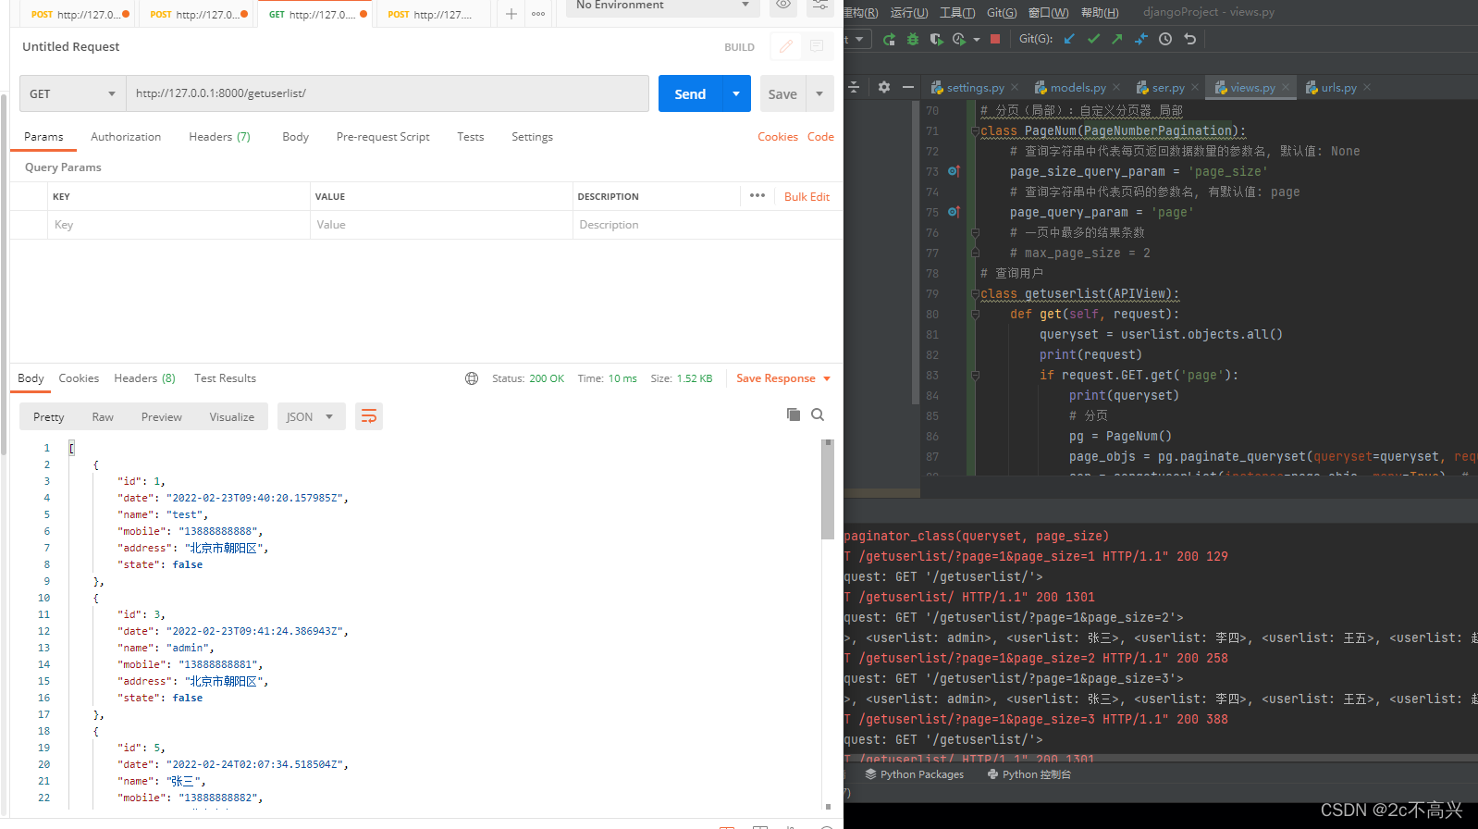
Task: Expand the Save Response dropdown
Action: point(827,378)
